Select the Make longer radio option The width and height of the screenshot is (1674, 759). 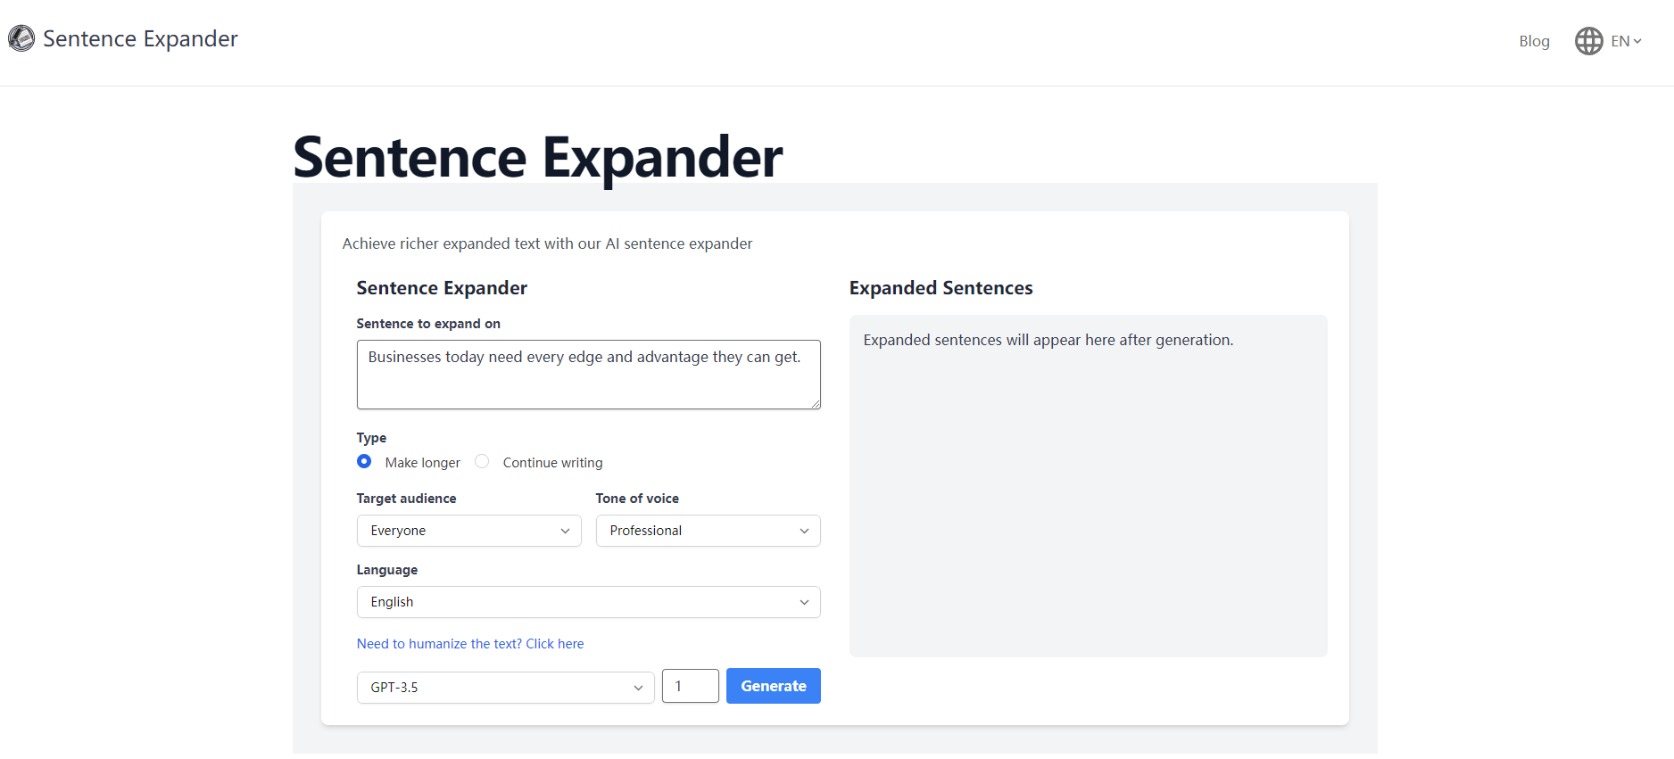tap(364, 461)
